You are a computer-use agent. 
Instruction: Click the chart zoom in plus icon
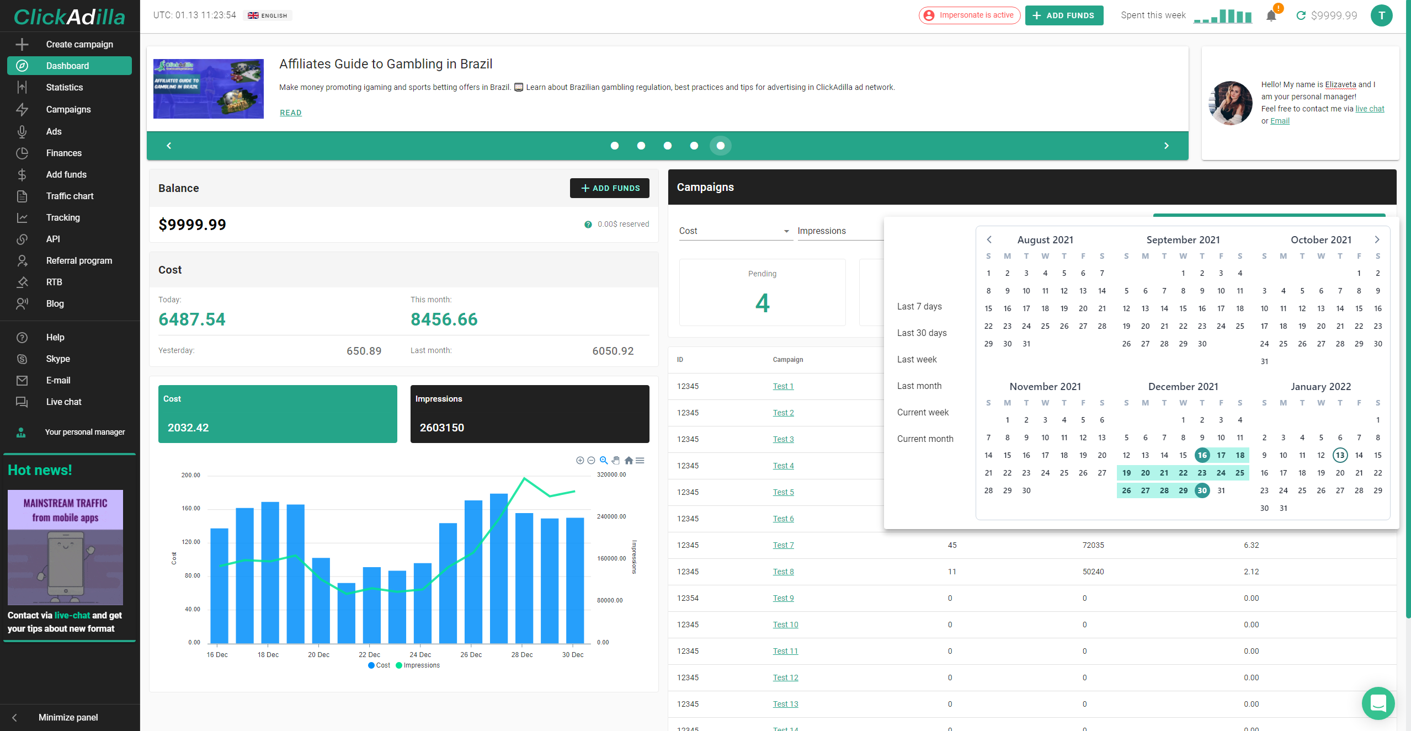(x=580, y=461)
